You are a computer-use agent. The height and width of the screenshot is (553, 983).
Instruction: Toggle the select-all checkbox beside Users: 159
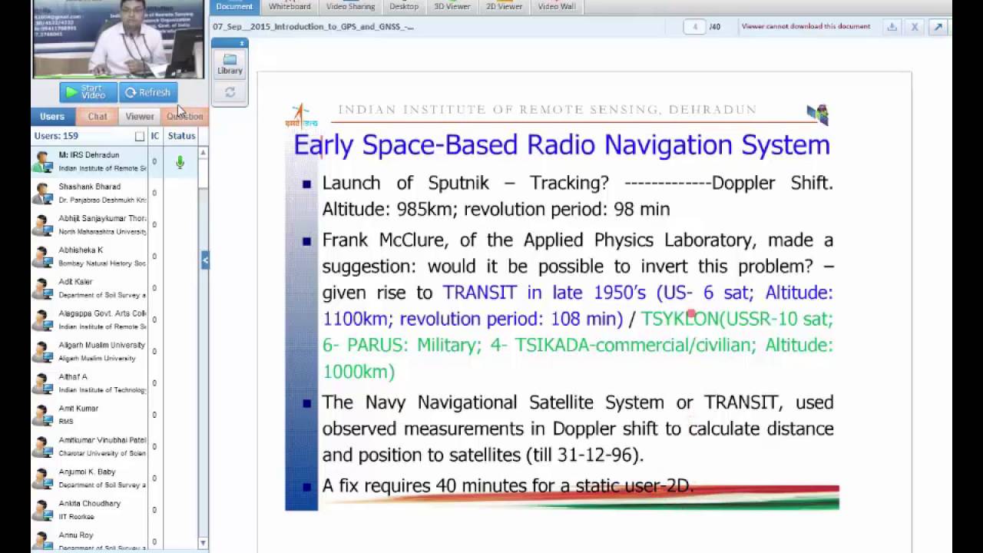pos(140,136)
